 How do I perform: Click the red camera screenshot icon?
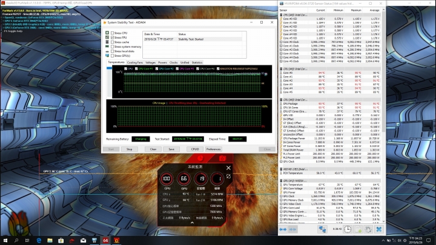point(222,158)
